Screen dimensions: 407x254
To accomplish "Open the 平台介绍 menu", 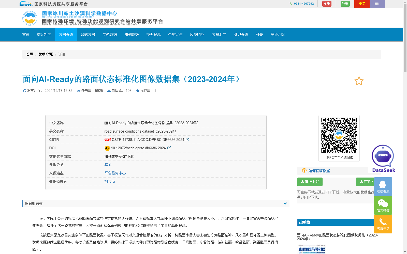I will (278, 35).
